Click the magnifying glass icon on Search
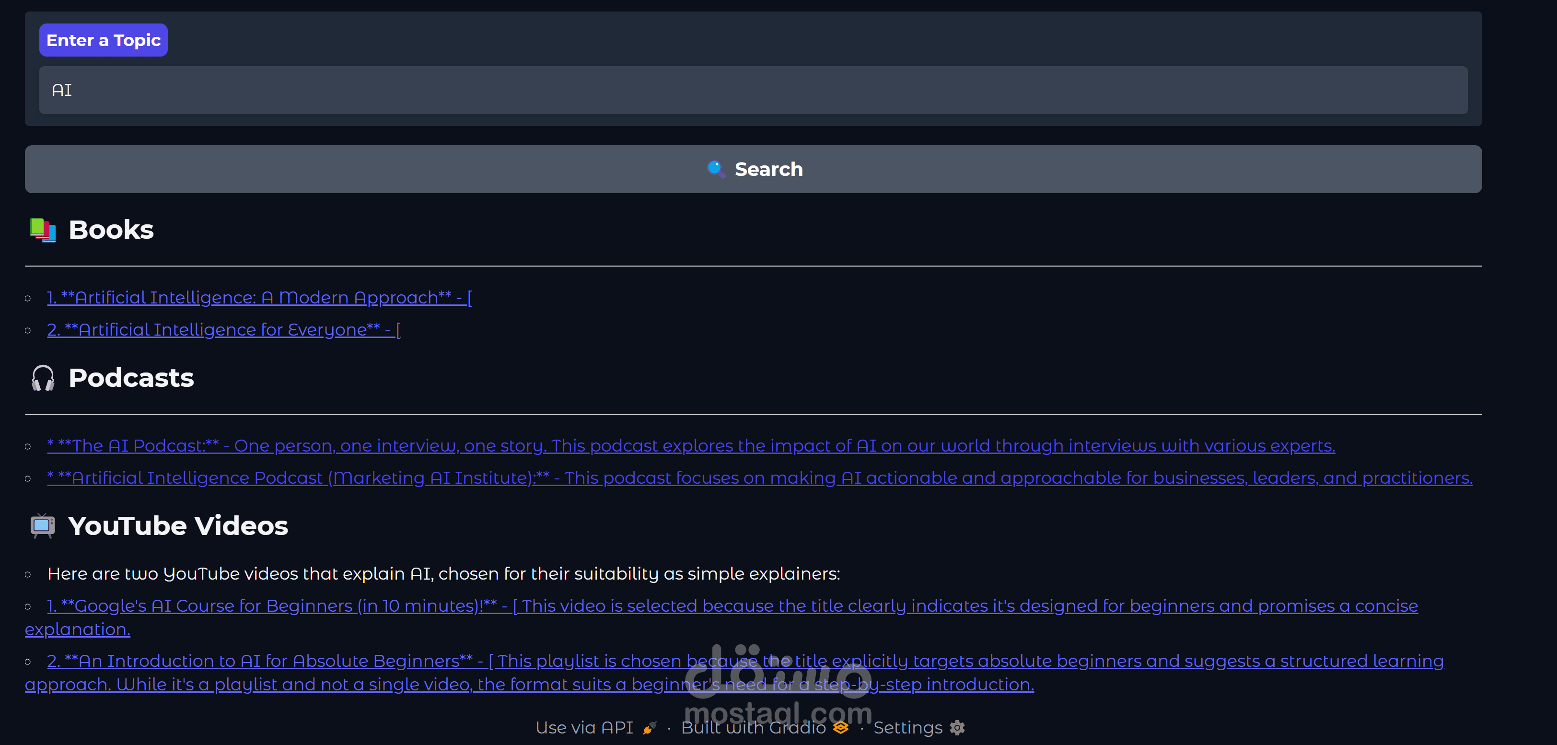This screenshot has width=1557, height=745. (x=716, y=169)
